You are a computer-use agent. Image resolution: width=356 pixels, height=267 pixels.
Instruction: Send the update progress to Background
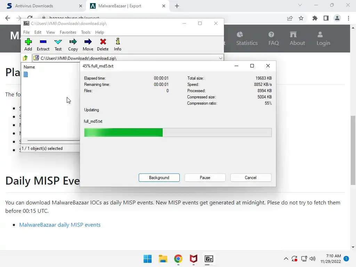[x=159, y=178]
